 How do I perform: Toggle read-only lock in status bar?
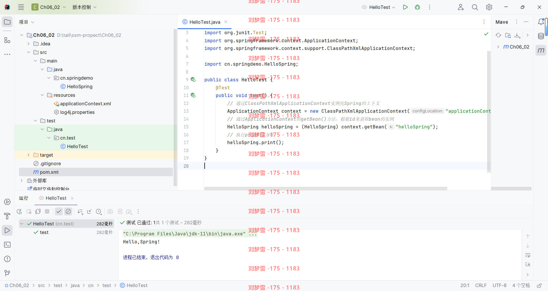pos(539,286)
